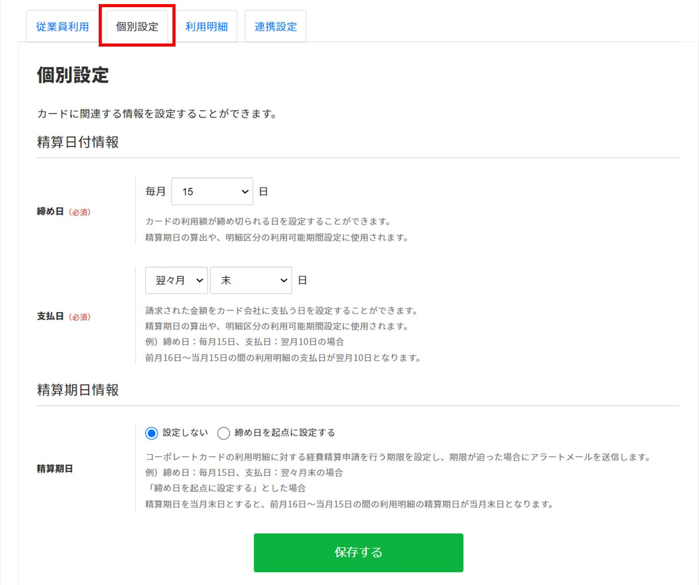Click the 精算期日 field label
Viewport: 699px width, 585px height.
55,468
